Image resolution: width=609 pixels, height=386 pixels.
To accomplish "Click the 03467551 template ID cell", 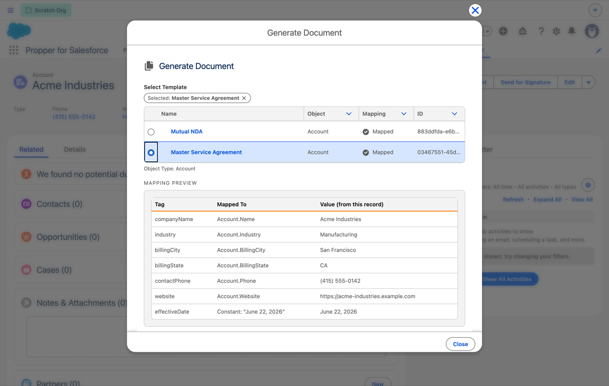I will pos(438,152).
